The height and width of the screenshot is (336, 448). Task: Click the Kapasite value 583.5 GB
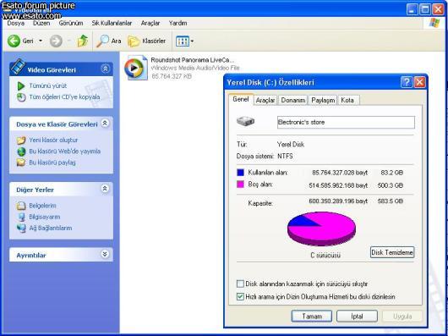tap(391, 201)
